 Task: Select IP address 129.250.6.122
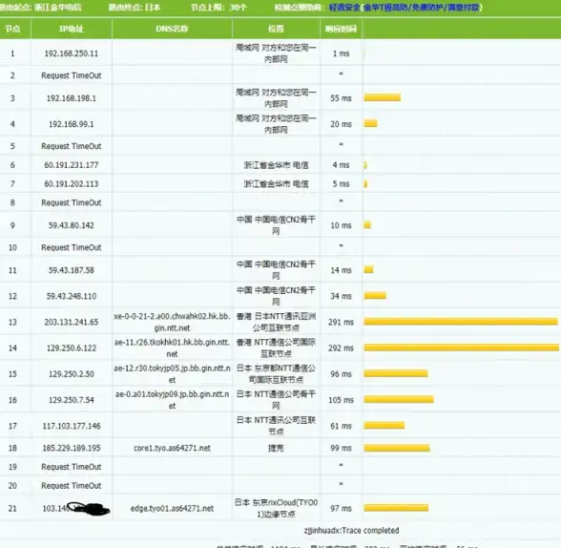[72, 348]
